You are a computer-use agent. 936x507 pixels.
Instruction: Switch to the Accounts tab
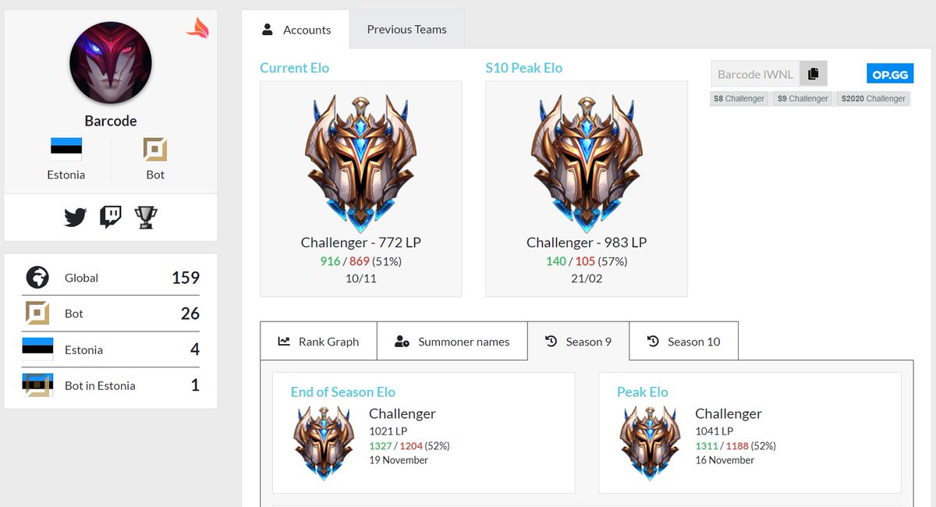click(296, 30)
